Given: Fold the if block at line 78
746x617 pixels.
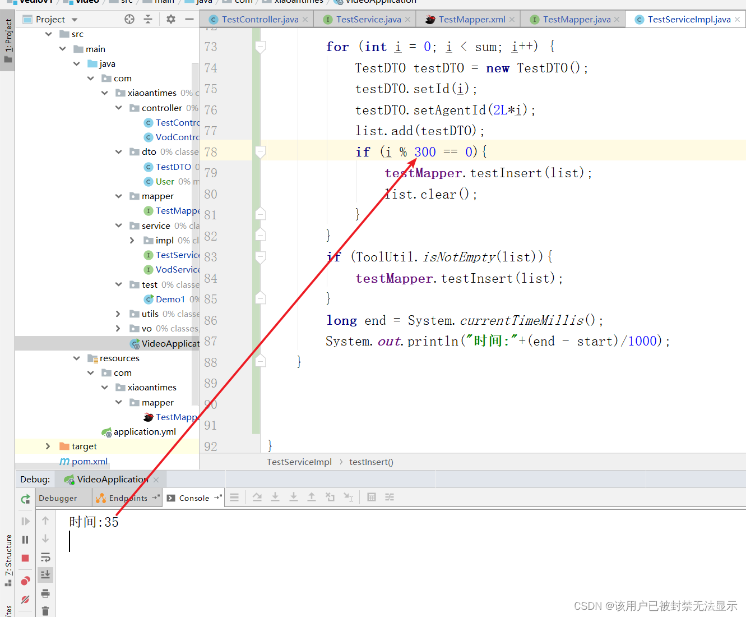Looking at the screenshot, I should [x=260, y=151].
